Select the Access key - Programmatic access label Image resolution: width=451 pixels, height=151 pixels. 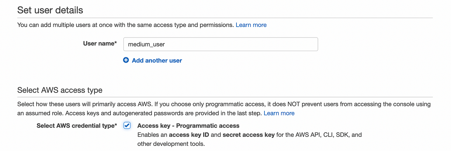[x=188, y=126]
